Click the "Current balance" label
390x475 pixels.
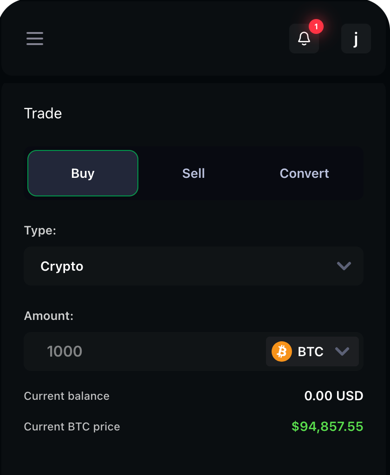coord(67,396)
